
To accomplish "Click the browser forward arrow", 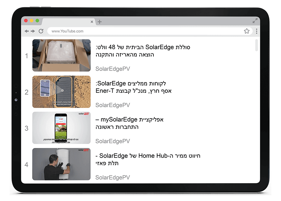I will 33,31.
